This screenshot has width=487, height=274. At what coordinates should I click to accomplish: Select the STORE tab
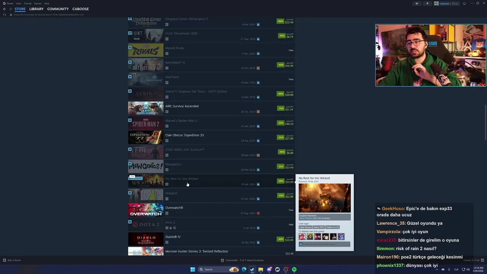pos(20,9)
